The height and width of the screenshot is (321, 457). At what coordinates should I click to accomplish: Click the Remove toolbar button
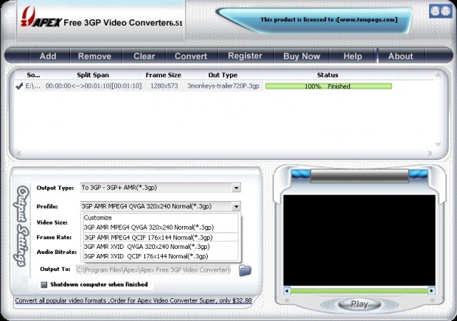tap(95, 56)
